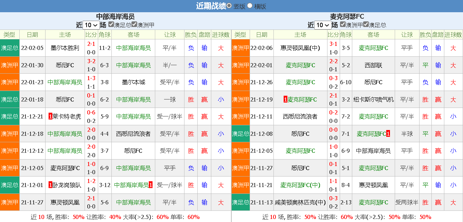
Task: Click 惠灵顿凤凰 home team on the 21-11-27 row
Action: pyautogui.click(x=65, y=202)
